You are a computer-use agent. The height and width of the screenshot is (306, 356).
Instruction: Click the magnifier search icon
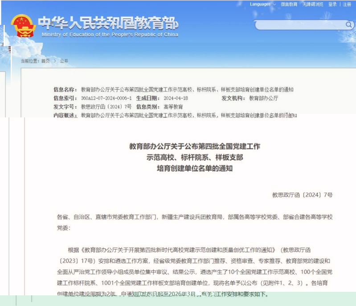click(349, 24)
